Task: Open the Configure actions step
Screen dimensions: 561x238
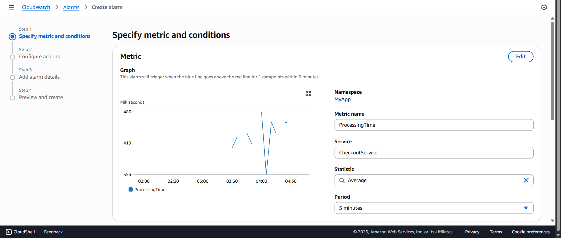Action: [39, 57]
